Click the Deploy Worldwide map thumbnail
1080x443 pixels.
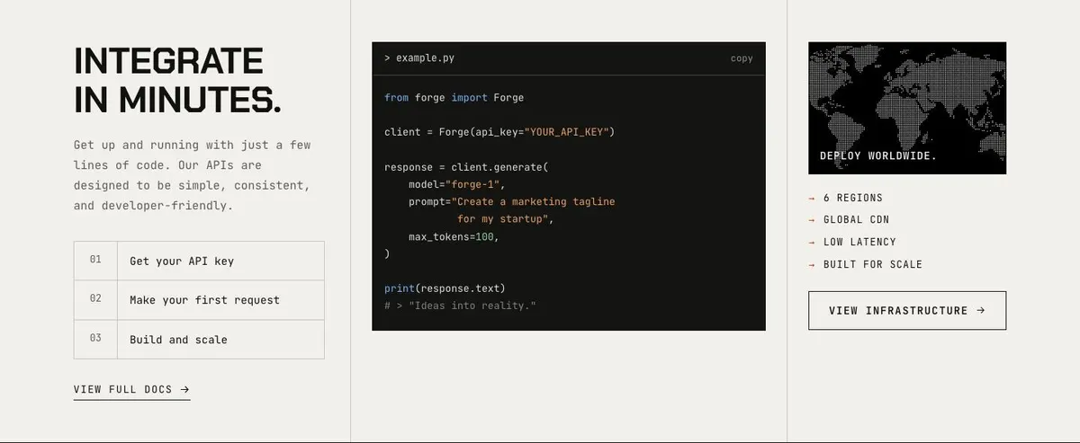point(907,108)
